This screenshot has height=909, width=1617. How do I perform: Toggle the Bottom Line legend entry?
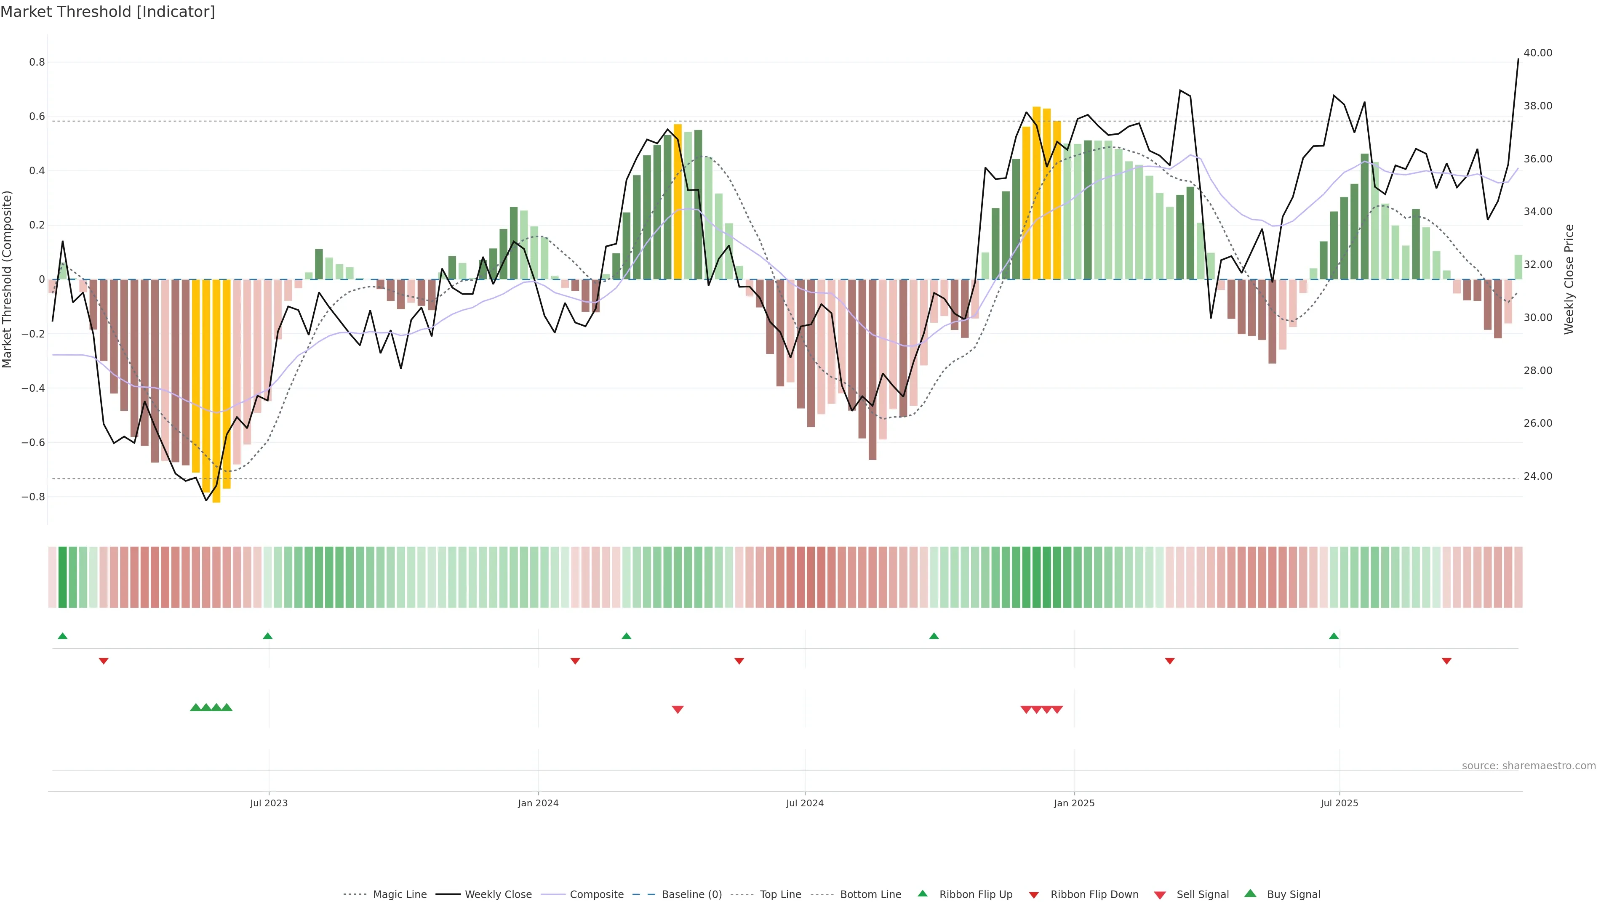tap(870, 895)
